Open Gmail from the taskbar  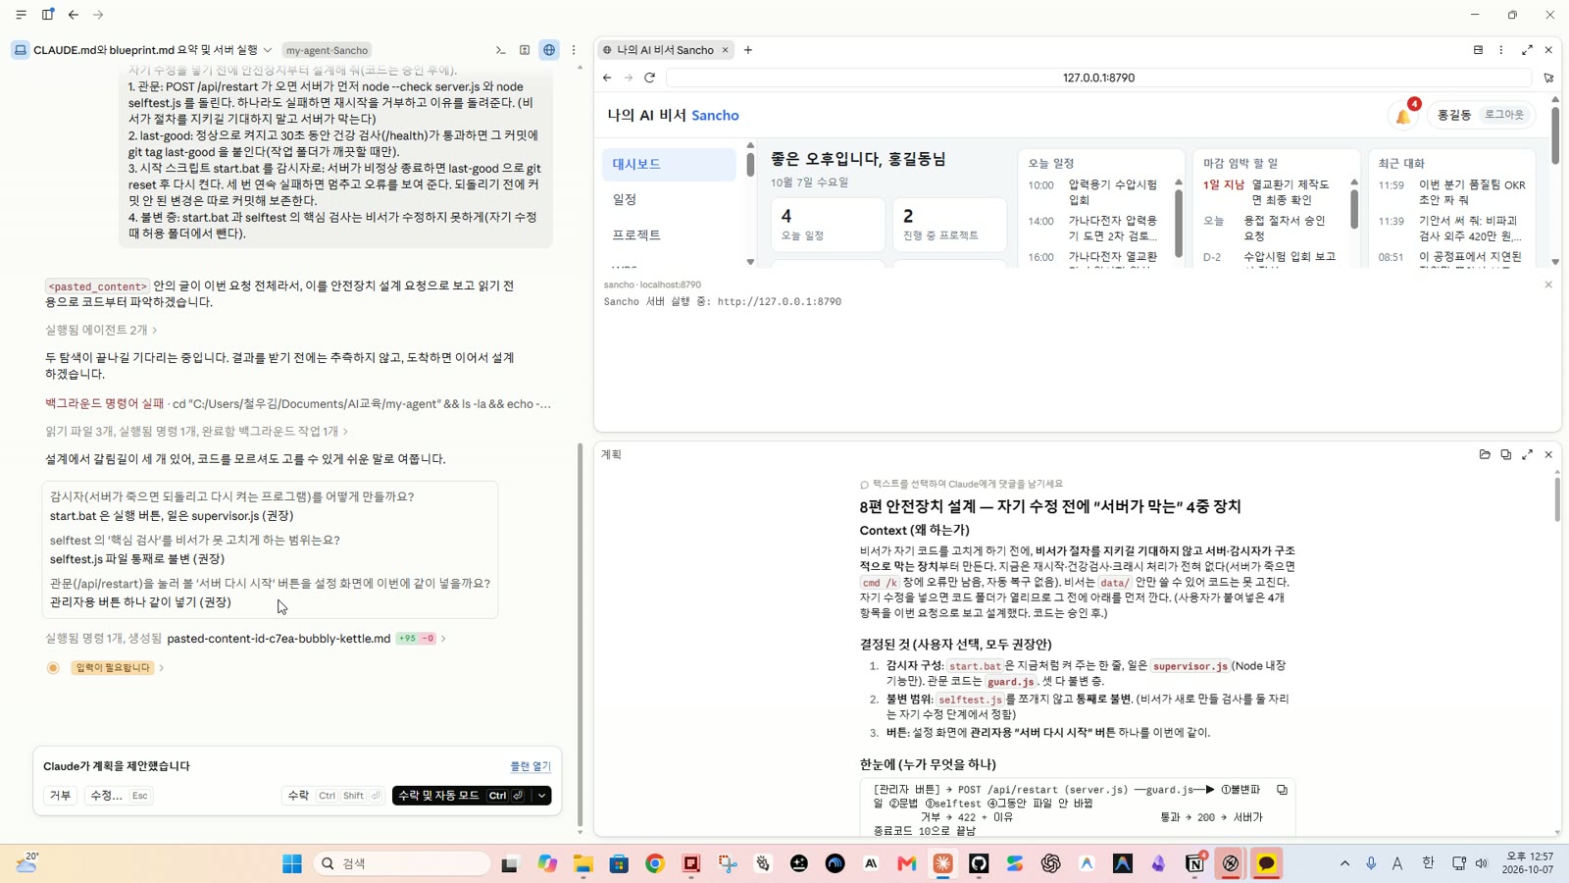pos(907,863)
